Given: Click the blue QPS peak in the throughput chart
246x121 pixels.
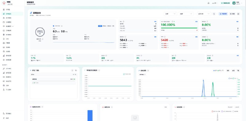Looking at the screenshot, I should (x=203, y=80).
